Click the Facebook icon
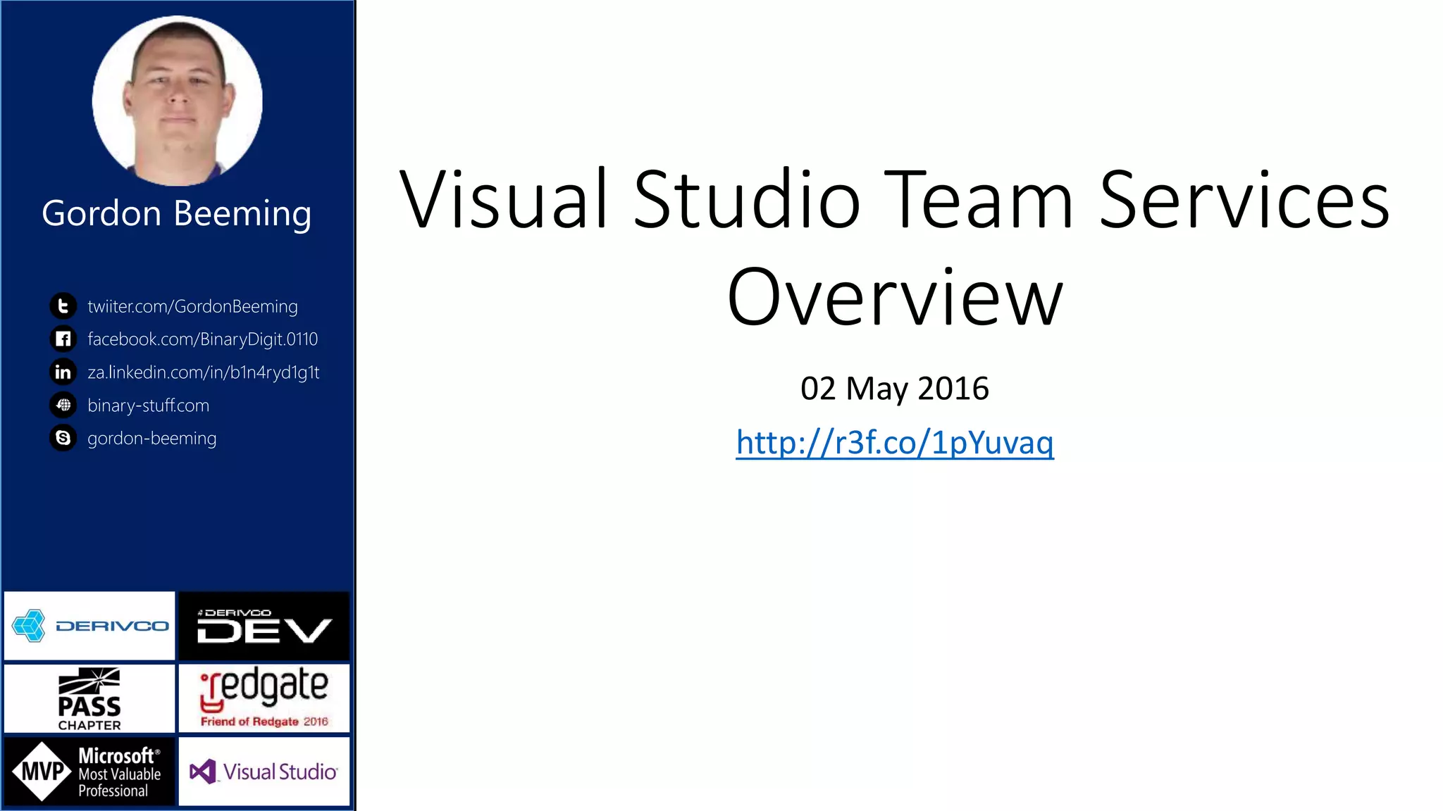1443x811 pixels. [63, 339]
